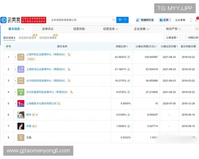This screenshot has height=159, width=199.
Task: View the shareholding detail icon next to 18.2170%
Action: (x=129, y=81)
